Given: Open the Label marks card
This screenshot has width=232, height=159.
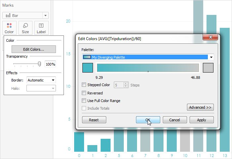Looking at the screenshot, I should click(x=41, y=28).
